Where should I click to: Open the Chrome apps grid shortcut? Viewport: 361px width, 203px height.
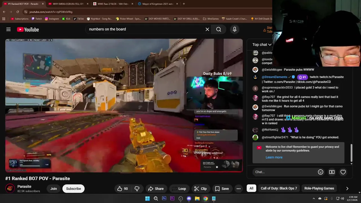[4, 19]
